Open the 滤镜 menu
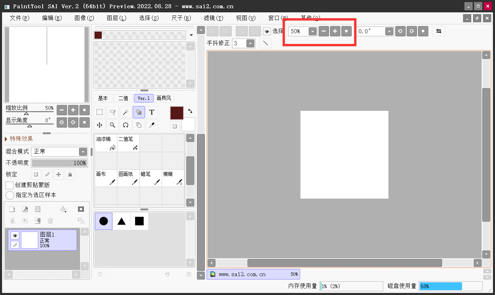495x295 pixels. tap(213, 18)
